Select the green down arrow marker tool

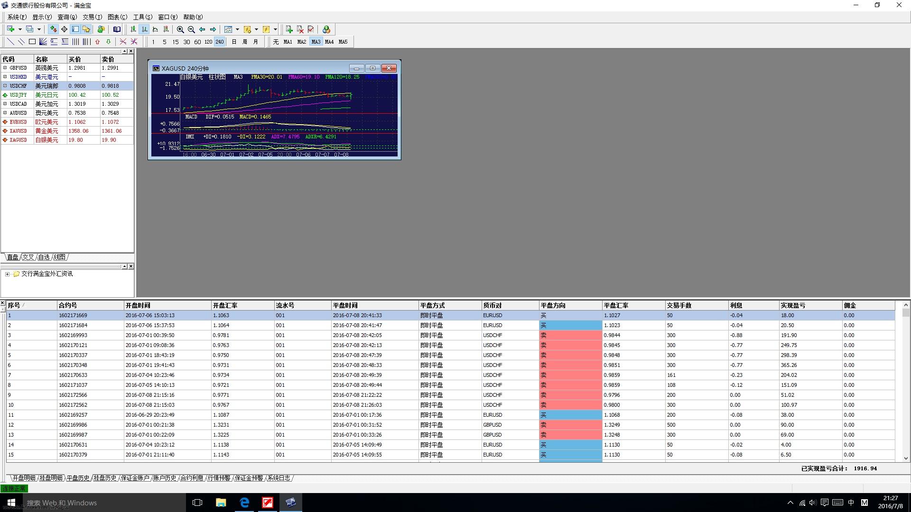(x=109, y=42)
